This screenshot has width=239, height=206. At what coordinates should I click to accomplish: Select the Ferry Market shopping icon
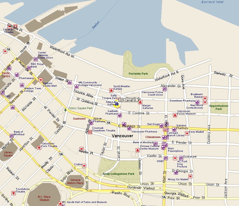[x=187, y=133]
